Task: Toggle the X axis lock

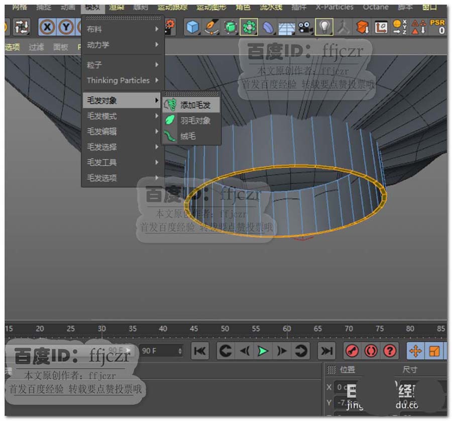Action: 47,27
